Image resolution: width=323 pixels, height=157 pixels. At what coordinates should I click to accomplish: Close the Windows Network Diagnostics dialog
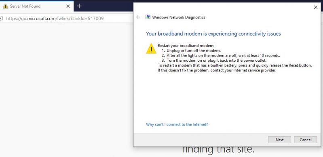point(315,7)
